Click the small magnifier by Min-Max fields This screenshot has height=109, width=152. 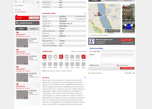[38, 2]
